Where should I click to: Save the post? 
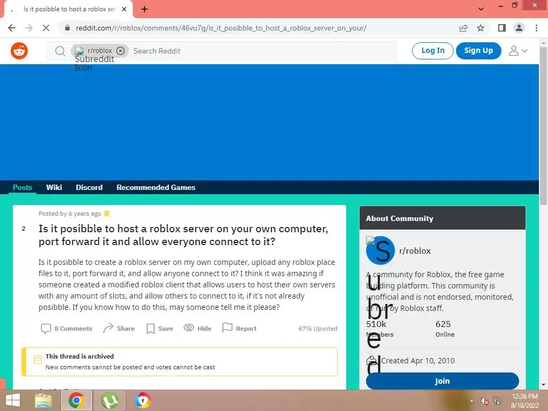(159, 329)
